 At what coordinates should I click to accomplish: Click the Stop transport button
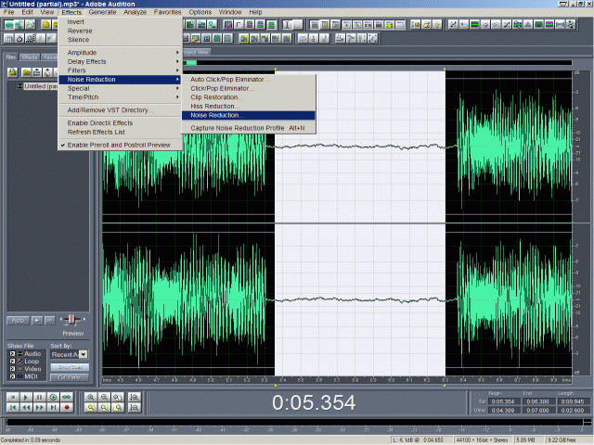point(12,397)
